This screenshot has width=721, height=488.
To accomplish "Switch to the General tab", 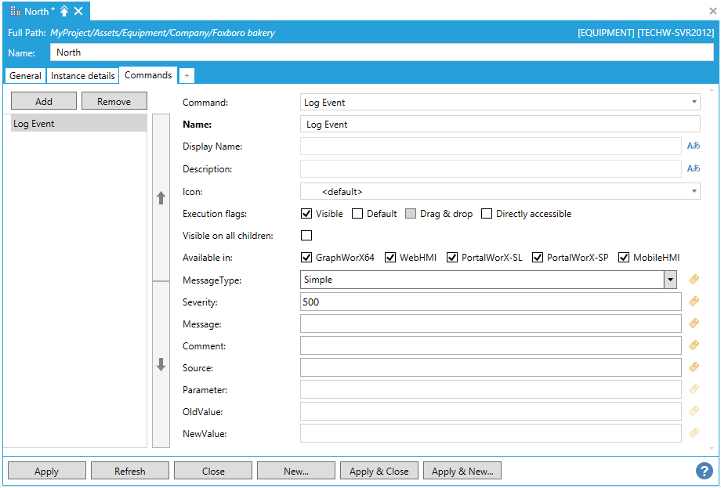I will click(25, 76).
